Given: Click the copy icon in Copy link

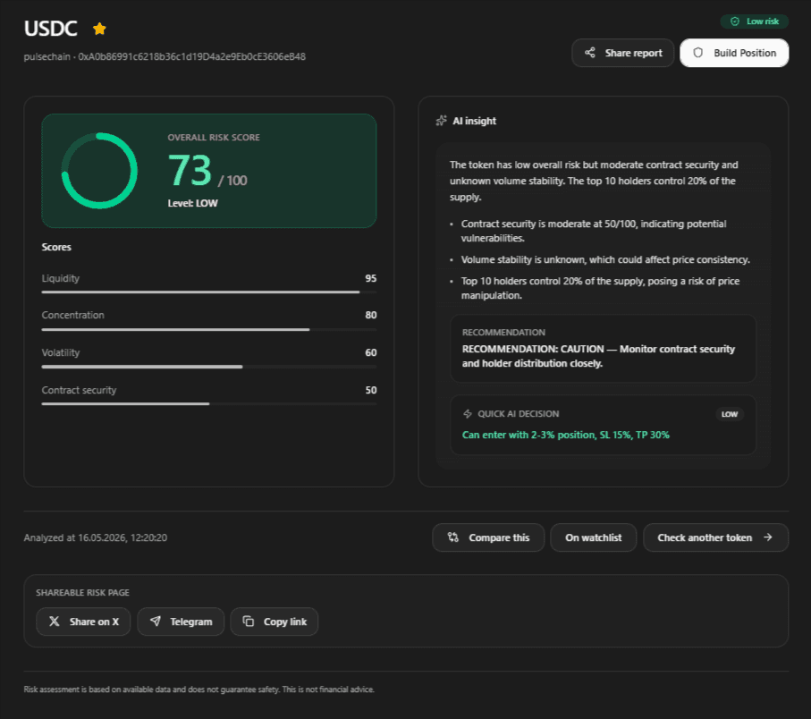Looking at the screenshot, I should [249, 622].
